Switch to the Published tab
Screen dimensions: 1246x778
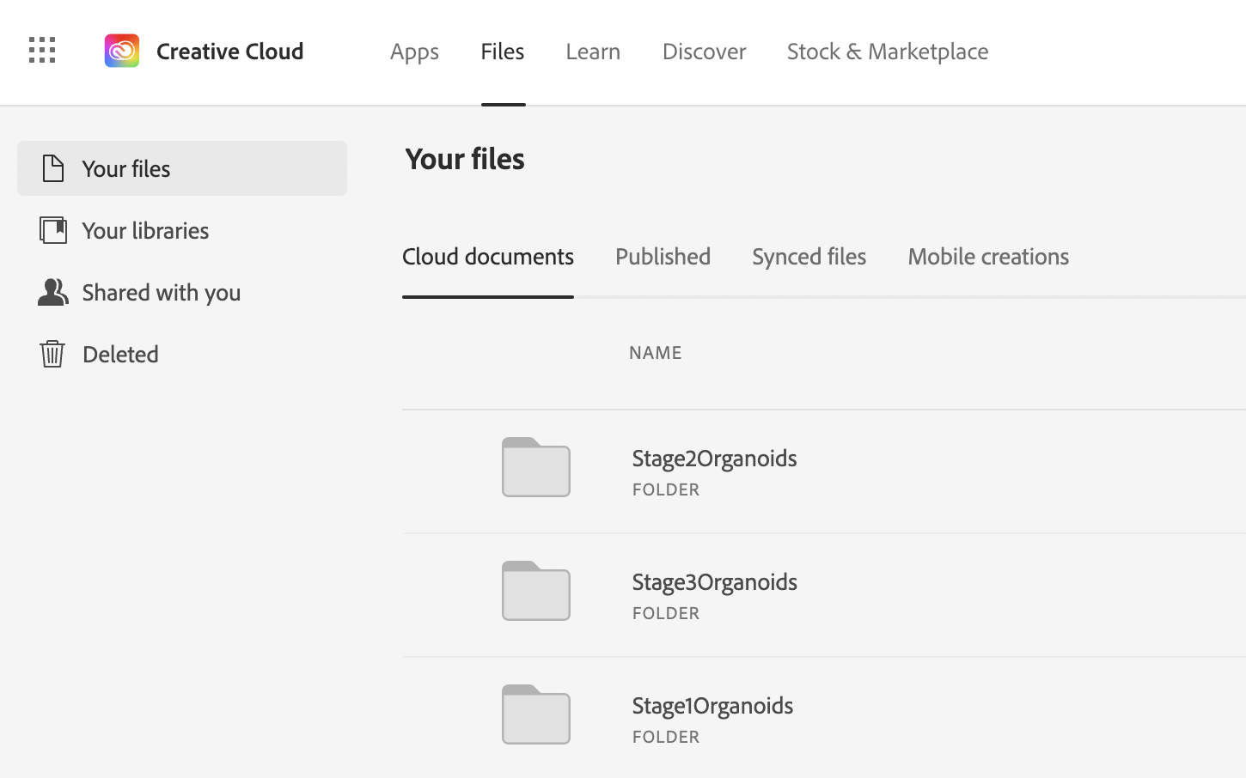(x=663, y=256)
